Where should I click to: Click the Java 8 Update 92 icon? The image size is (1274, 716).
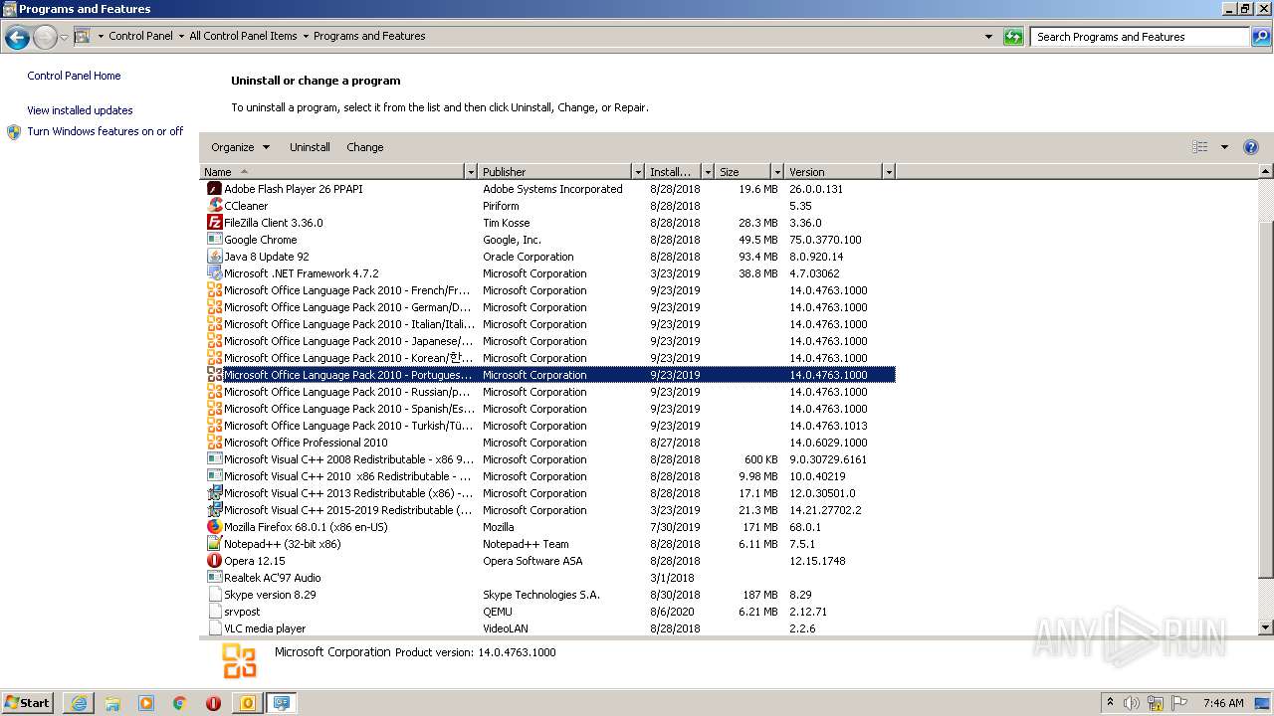[x=214, y=257]
